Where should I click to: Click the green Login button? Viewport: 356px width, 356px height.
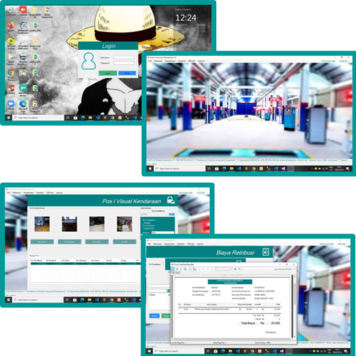tap(108, 73)
